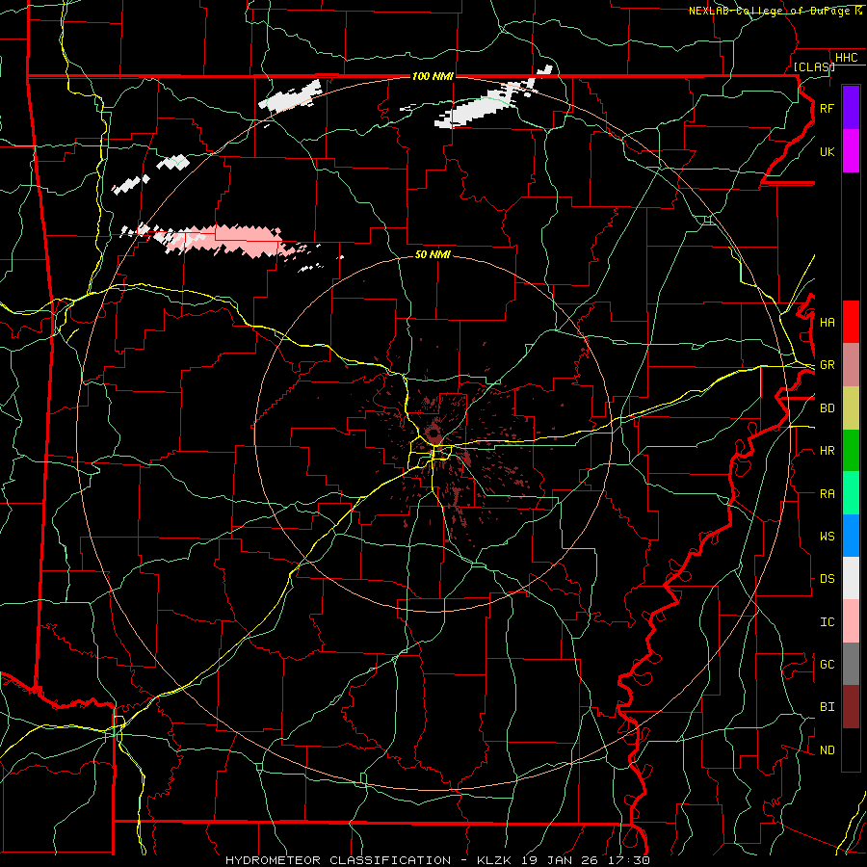
Task: Click the IC label beside the legend
Action: (827, 622)
